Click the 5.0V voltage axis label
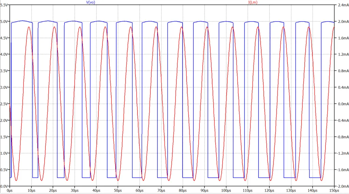349x194 pixels. coord(4,21)
